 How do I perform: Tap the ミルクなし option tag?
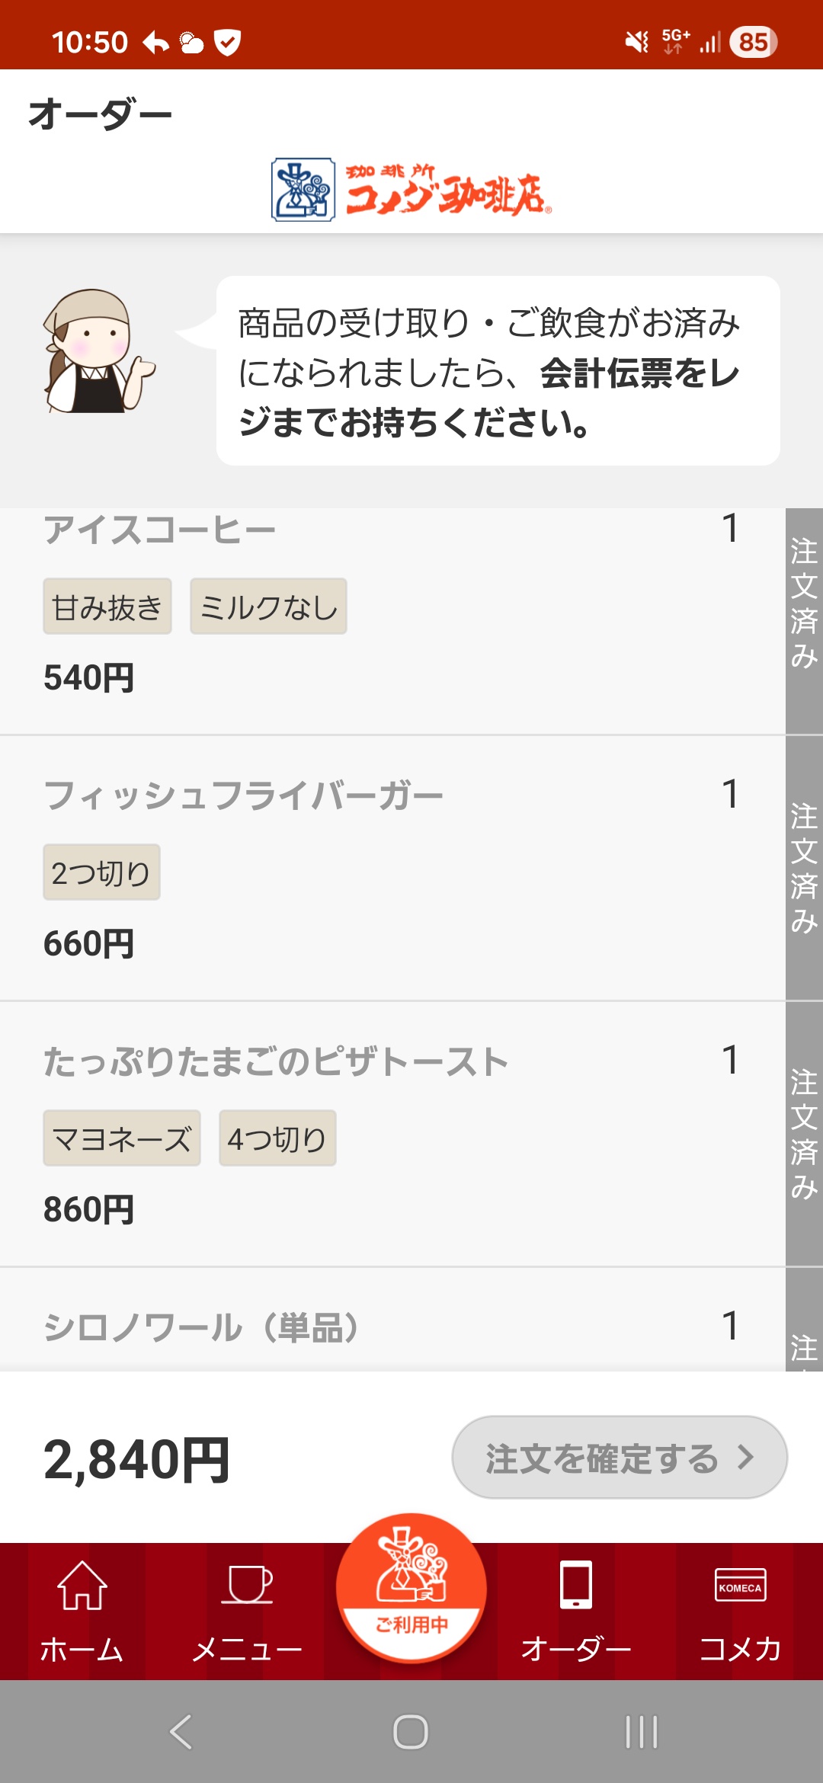(x=268, y=607)
